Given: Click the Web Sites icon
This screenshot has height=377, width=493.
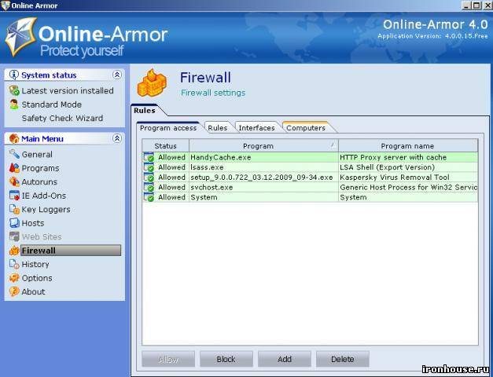Looking at the screenshot, I should [x=14, y=236].
